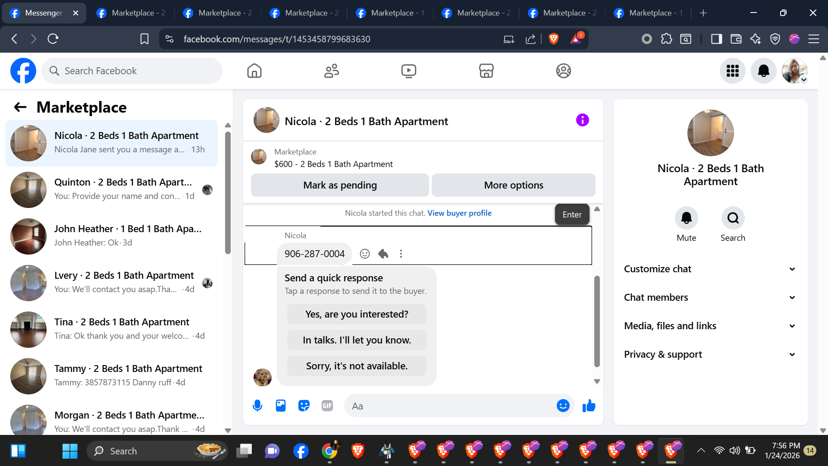The image size is (828, 466).
Task: Open the View buyer profile link
Action: point(459,213)
